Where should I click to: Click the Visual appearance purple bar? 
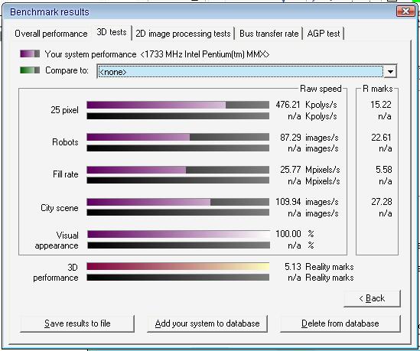[x=178, y=234]
